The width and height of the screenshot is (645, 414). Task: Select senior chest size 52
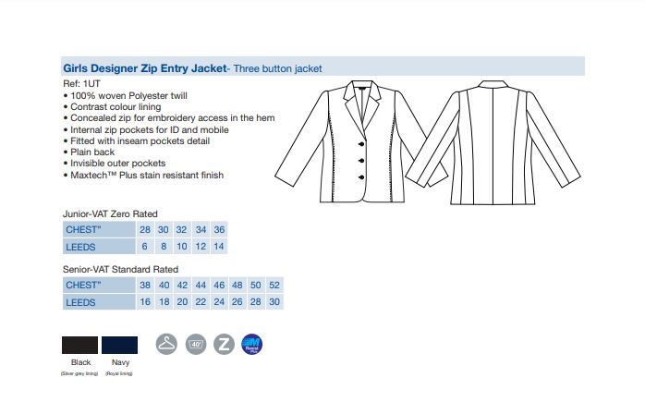click(274, 286)
